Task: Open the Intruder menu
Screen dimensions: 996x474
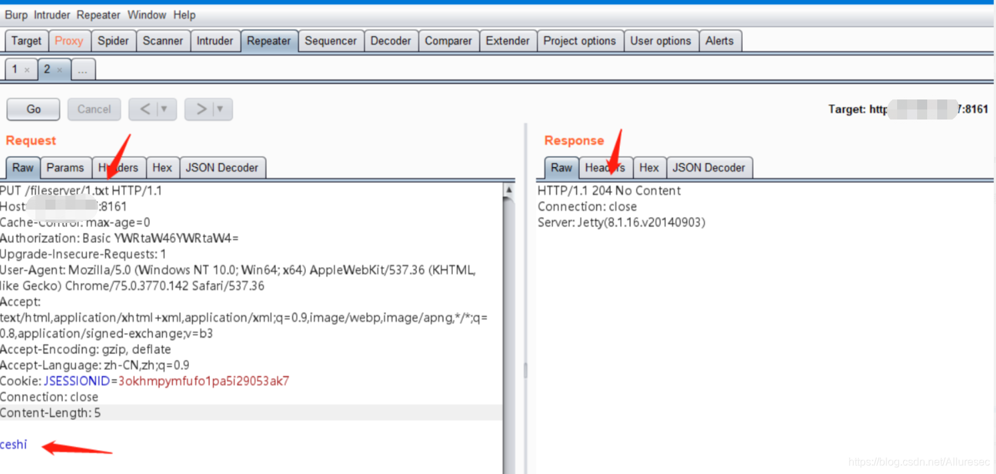Action: click(x=53, y=15)
